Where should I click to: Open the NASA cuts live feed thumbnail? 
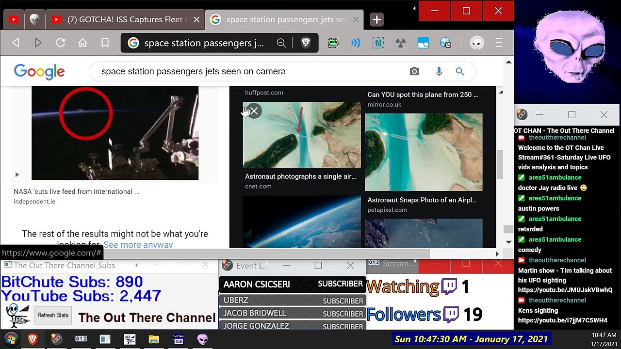pos(115,133)
